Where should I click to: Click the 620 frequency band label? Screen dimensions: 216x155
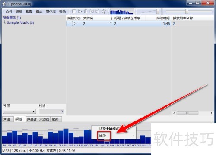coord(86,146)
